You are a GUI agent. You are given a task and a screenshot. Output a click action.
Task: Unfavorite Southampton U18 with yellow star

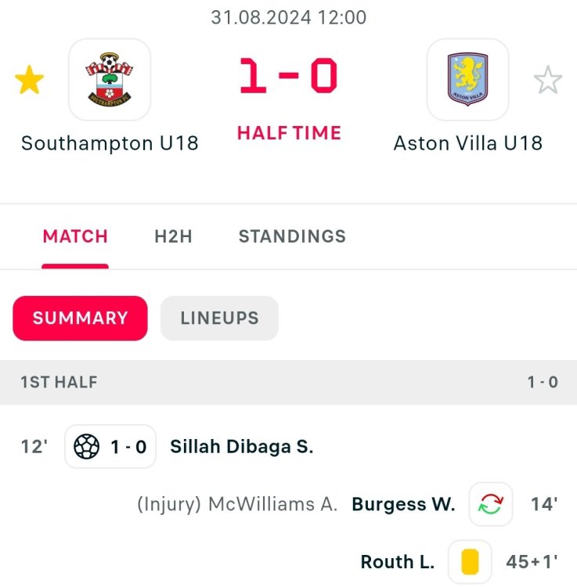30,80
